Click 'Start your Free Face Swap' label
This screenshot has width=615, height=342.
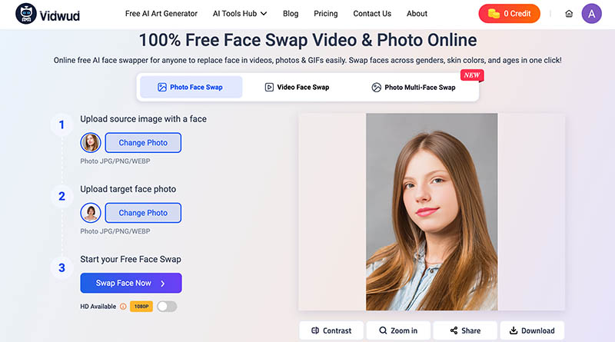coord(131,259)
